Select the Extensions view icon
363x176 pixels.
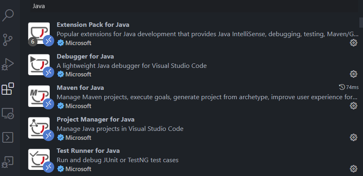point(8,89)
